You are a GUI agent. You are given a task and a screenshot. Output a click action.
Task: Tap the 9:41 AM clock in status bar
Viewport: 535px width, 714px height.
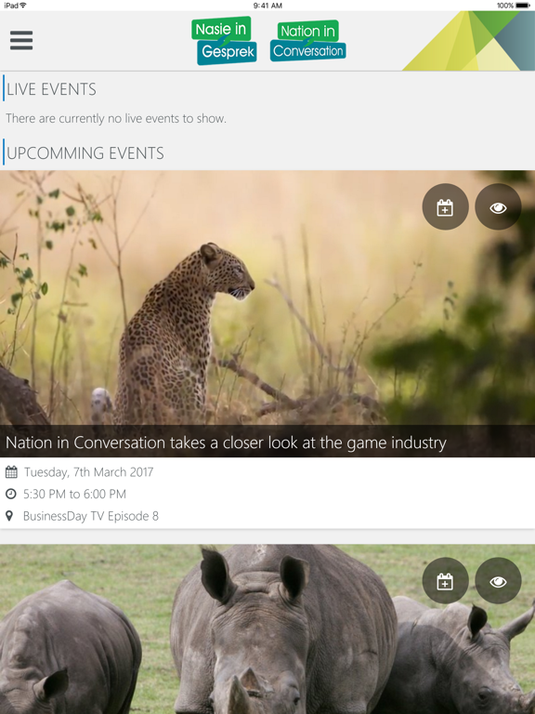[x=267, y=6]
